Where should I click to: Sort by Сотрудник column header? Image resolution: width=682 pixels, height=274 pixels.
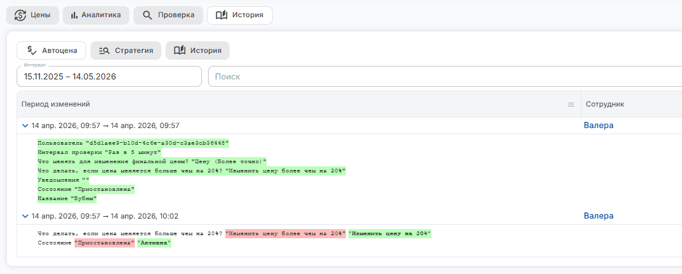tap(605, 105)
